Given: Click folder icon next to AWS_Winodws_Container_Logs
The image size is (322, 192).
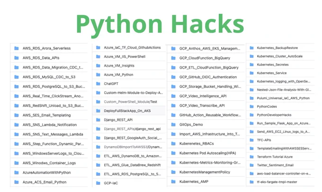Looking at the screenshot, I should (x=17, y=163).
